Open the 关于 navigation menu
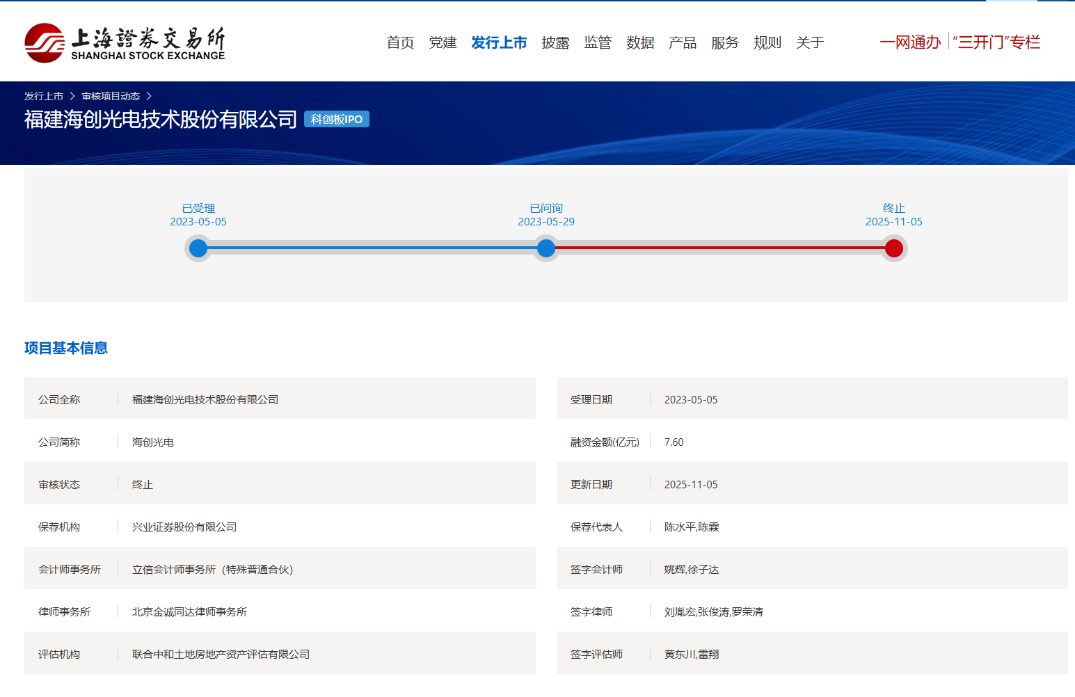The image size is (1075, 697). [x=810, y=43]
